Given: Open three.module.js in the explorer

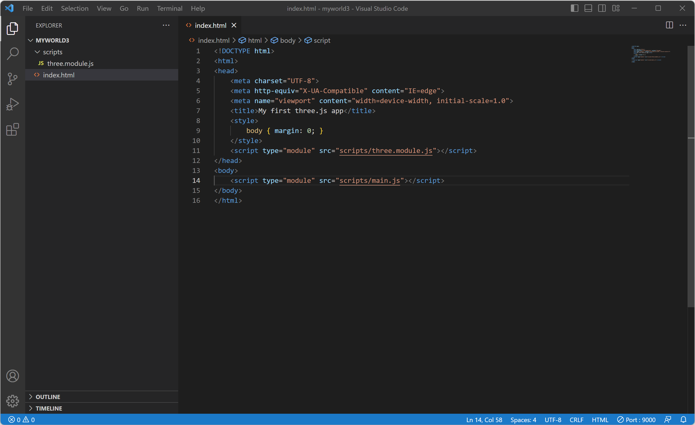Looking at the screenshot, I should coord(70,63).
